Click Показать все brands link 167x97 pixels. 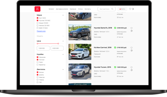(41, 31)
